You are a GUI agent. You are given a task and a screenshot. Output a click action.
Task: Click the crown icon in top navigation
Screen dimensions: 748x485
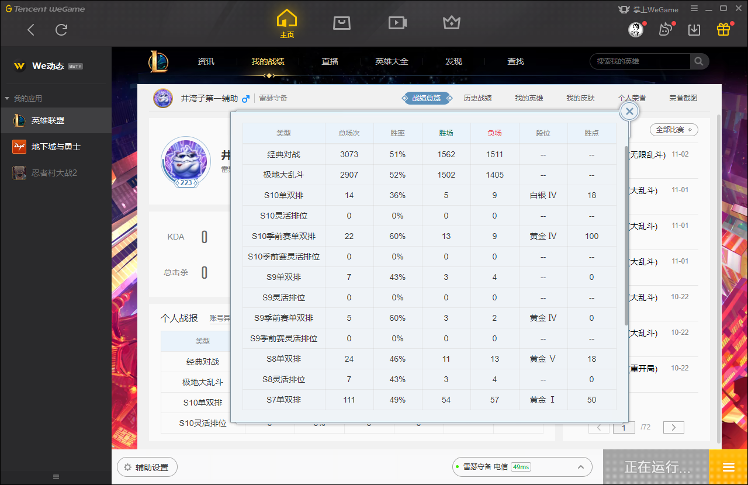pyautogui.click(x=452, y=23)
